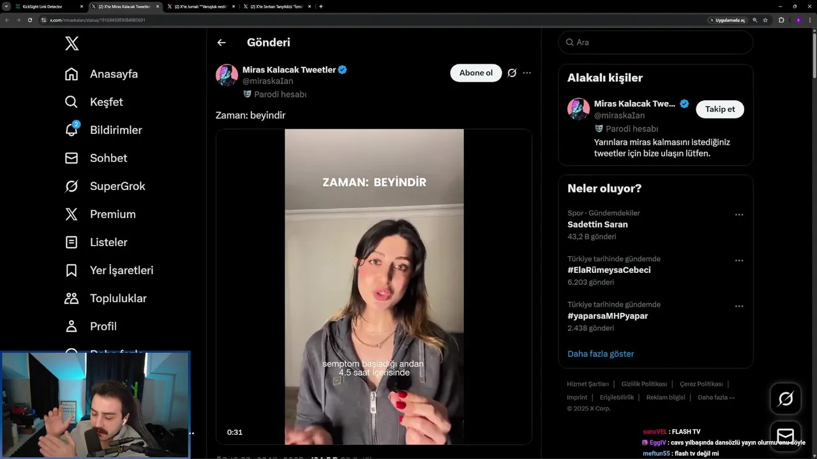Click the Grok icon next to Abone ol
Screen dimensions: 817x459
(512, 73)
